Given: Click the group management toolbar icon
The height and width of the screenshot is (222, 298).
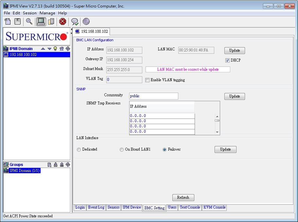Looking at the screenshot, I should tap(51, 22).
